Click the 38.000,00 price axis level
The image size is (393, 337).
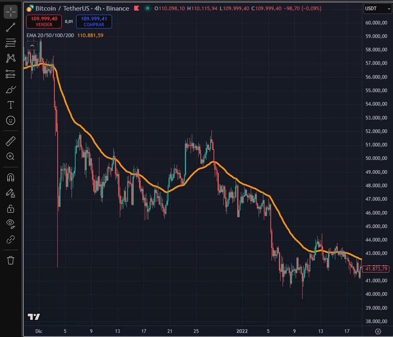pyautogui.click(x=376, y=321)
